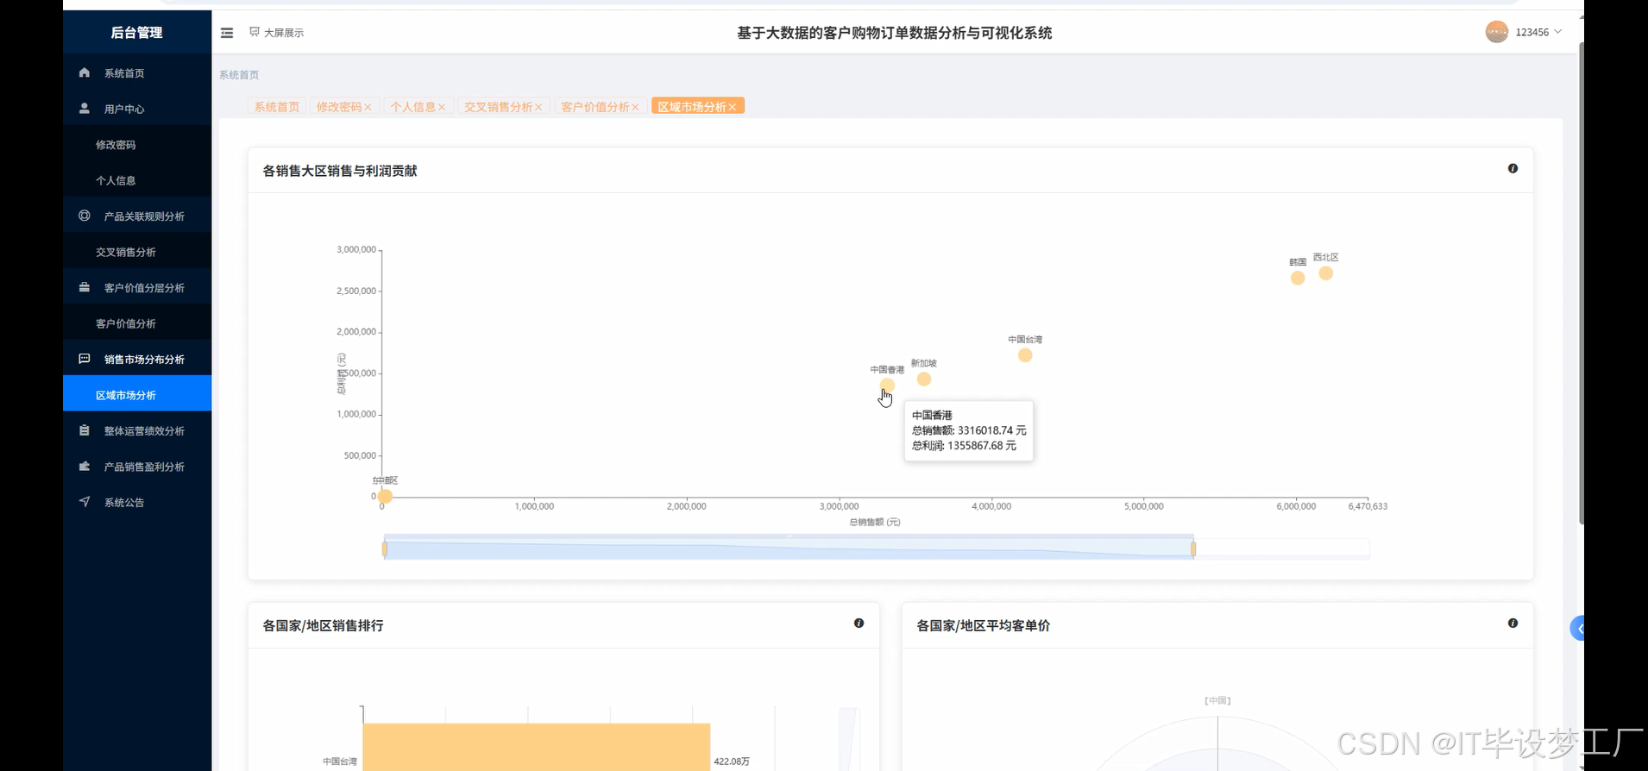Switch to the 系统首页 page tab
The width and height of the screenshot is (1648, 771).
click(x=277, y=107)
